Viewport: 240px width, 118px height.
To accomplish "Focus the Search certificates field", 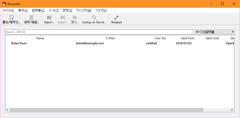I will (99, 32).
